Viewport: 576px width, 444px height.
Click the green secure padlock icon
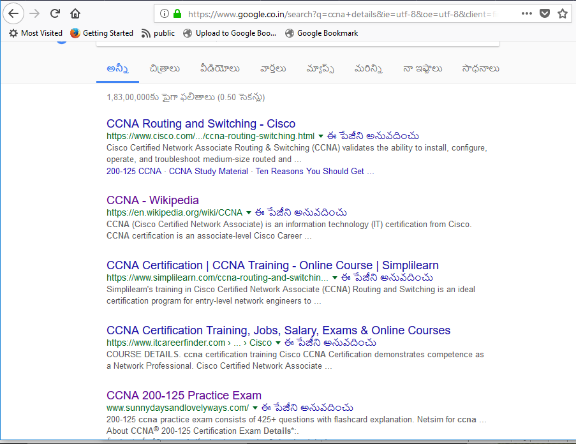(x=177, y=14)
